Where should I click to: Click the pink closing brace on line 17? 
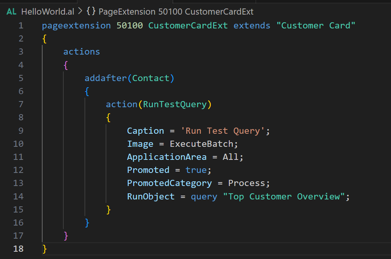click(66, 236)
